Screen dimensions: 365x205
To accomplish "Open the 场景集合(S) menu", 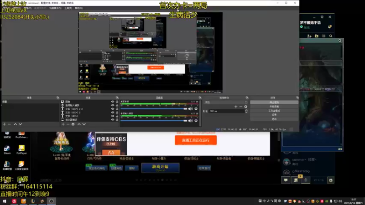I will (55, 8).
